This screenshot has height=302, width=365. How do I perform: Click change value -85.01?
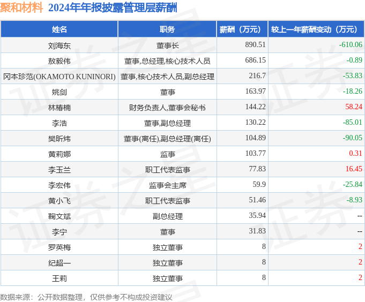pyautogui.click(x=353, y=122)
